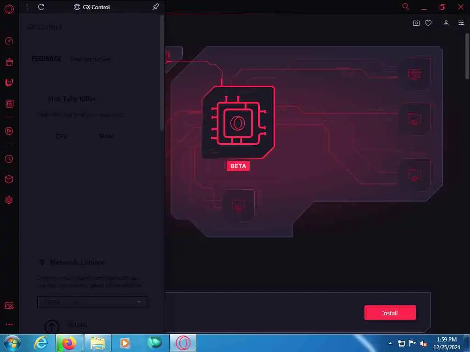The height and width of the screenshot is (352, 470).
Task: Open the profile account icon
Action: tap(446, 23)
